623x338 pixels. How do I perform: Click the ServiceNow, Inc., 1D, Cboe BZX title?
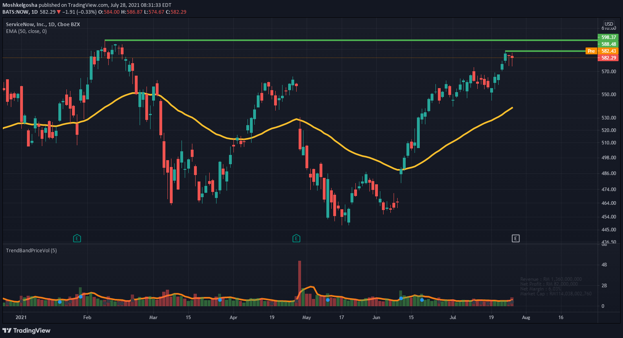[43, 25]
